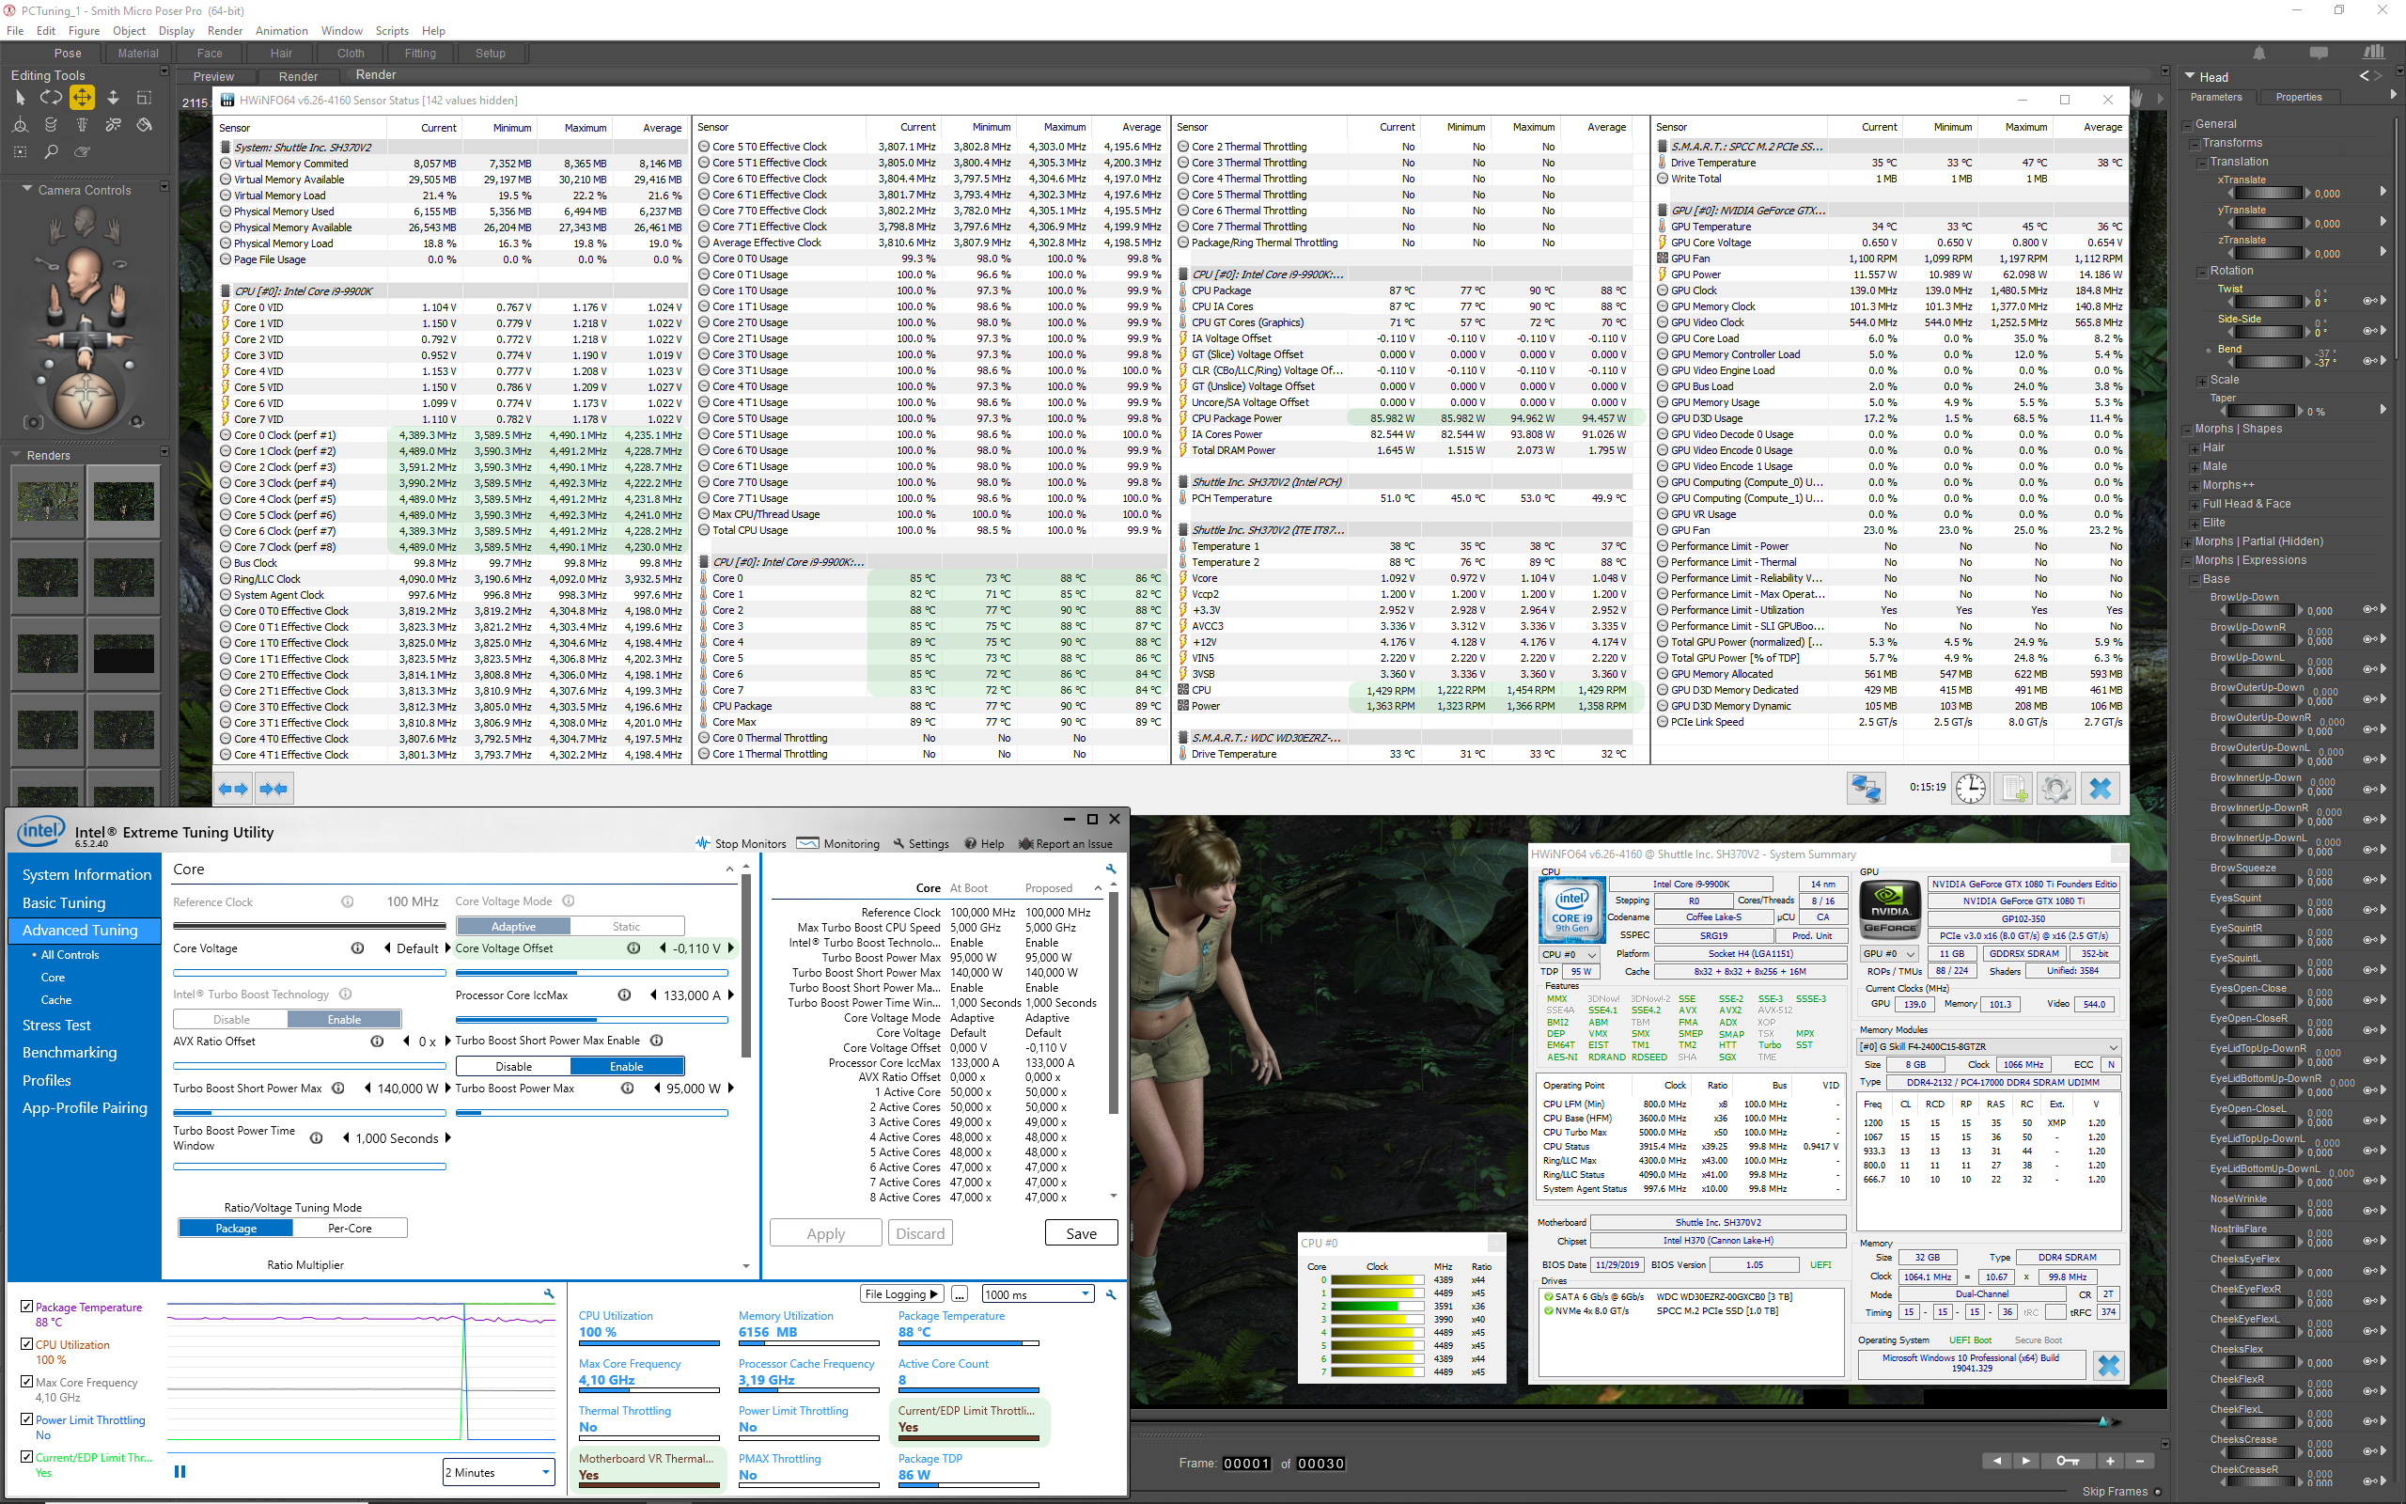2406x1504 pixels.
Task: Collapse the Renders panel
Action: click(16, 455)
